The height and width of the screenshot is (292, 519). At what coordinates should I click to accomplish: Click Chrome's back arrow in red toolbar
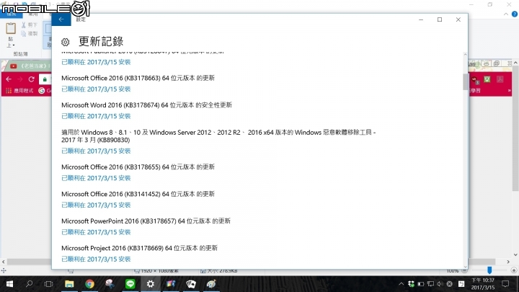[x=9, y=79]
